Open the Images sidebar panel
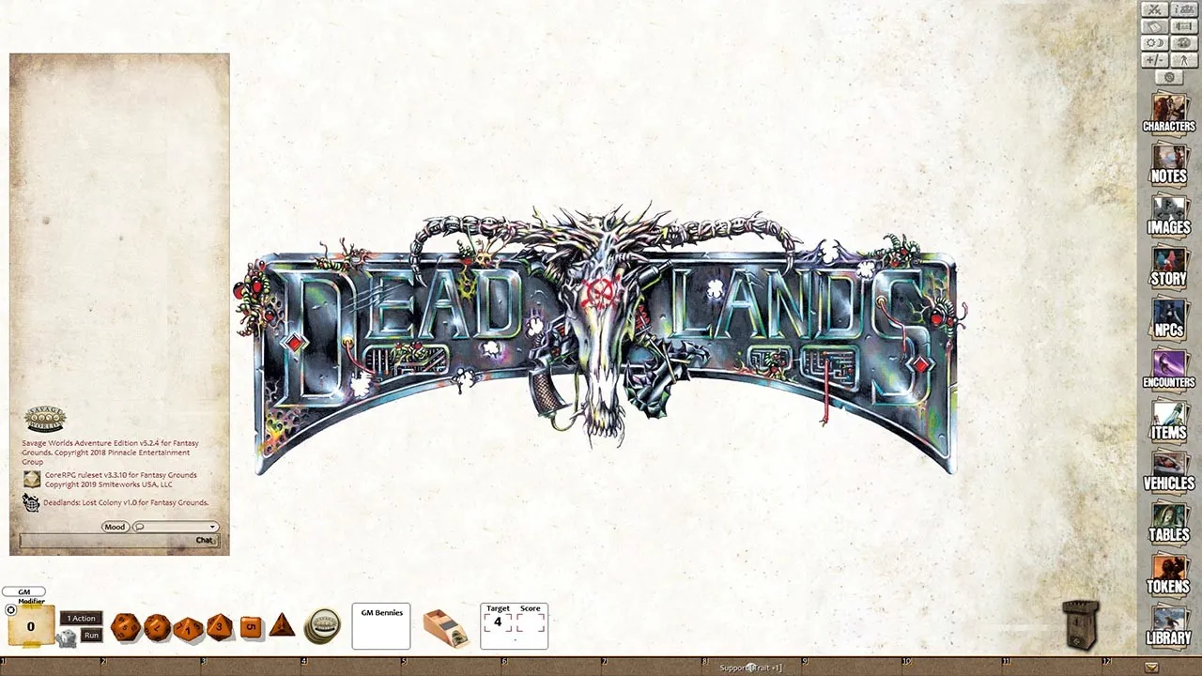The height and width of the screenshot is (676, 1202). click(x=1168, y=216)
